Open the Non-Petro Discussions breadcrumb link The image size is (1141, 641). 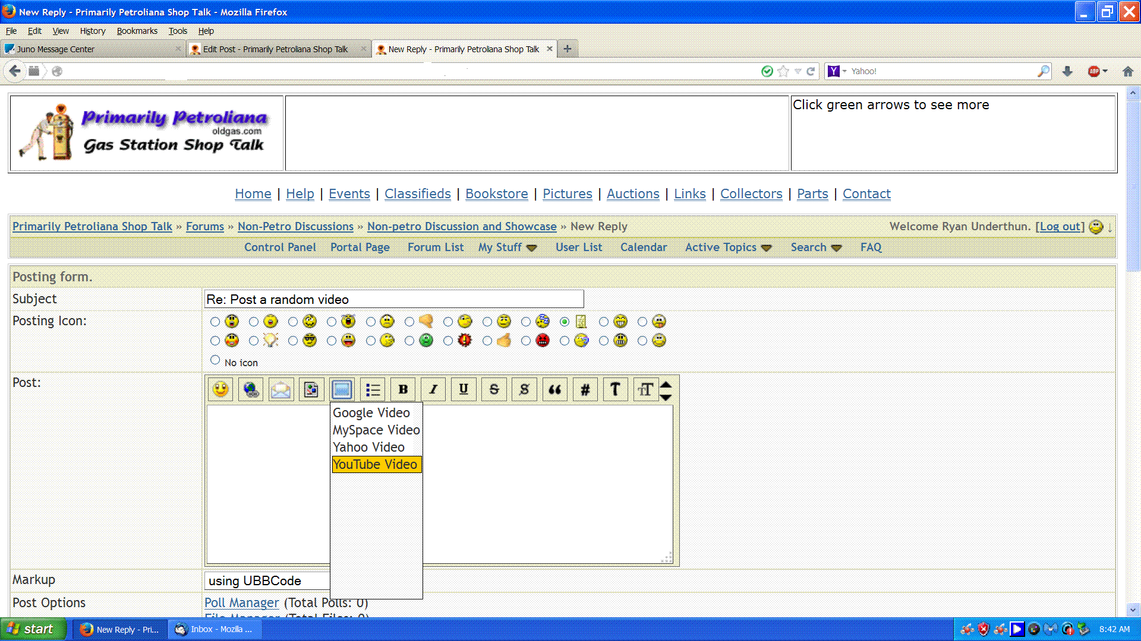[295, 227]
